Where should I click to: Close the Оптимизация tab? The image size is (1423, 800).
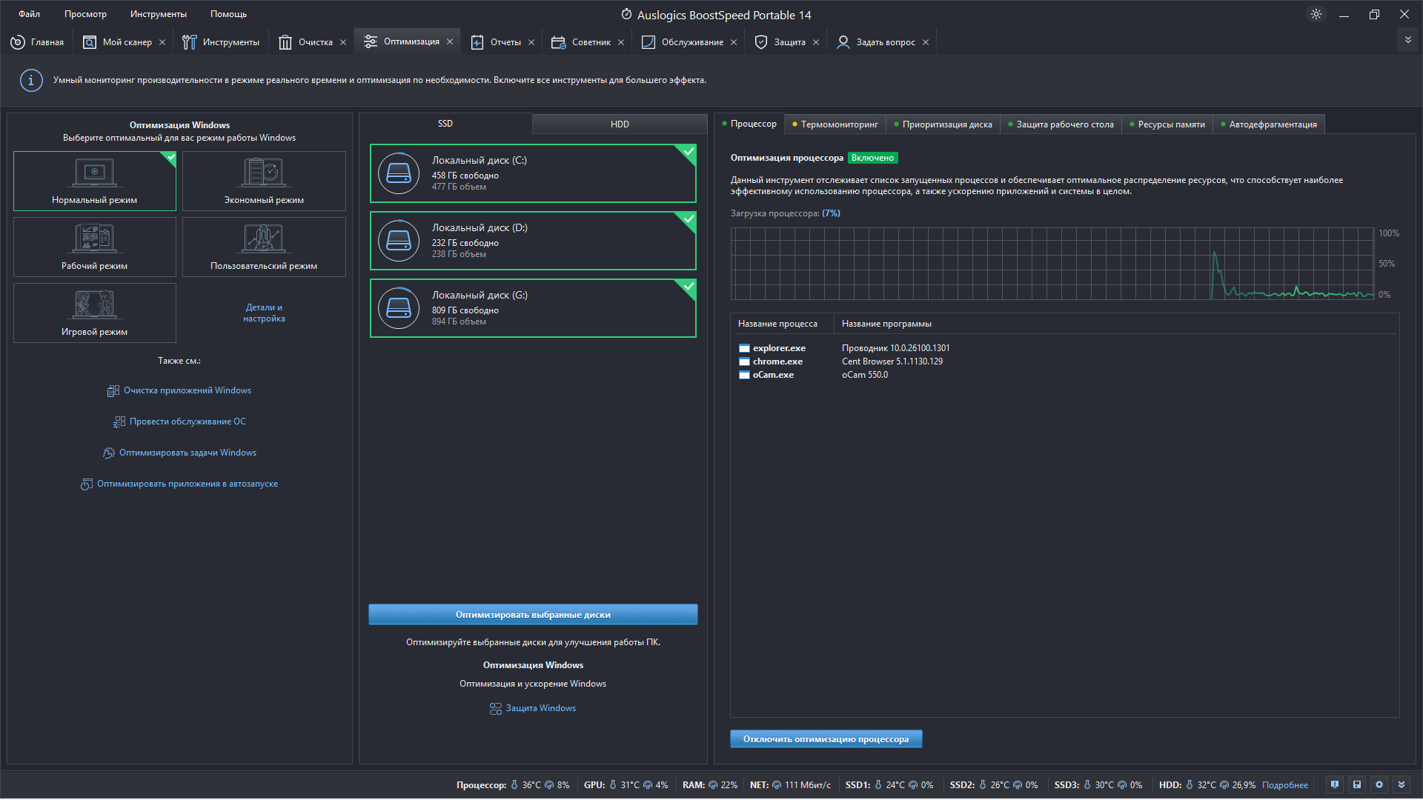(450, 41)
